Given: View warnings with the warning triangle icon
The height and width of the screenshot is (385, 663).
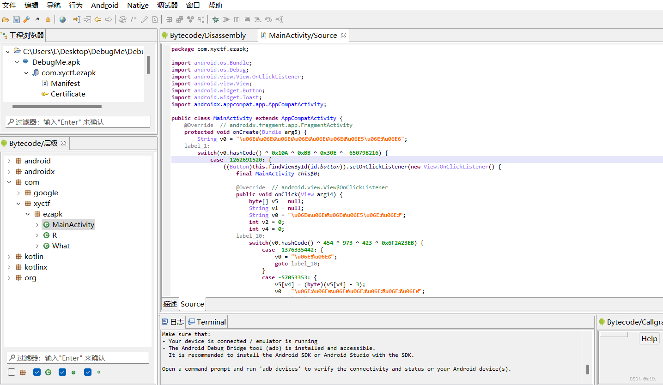Looking at the screenshot, I should point(48,19).
